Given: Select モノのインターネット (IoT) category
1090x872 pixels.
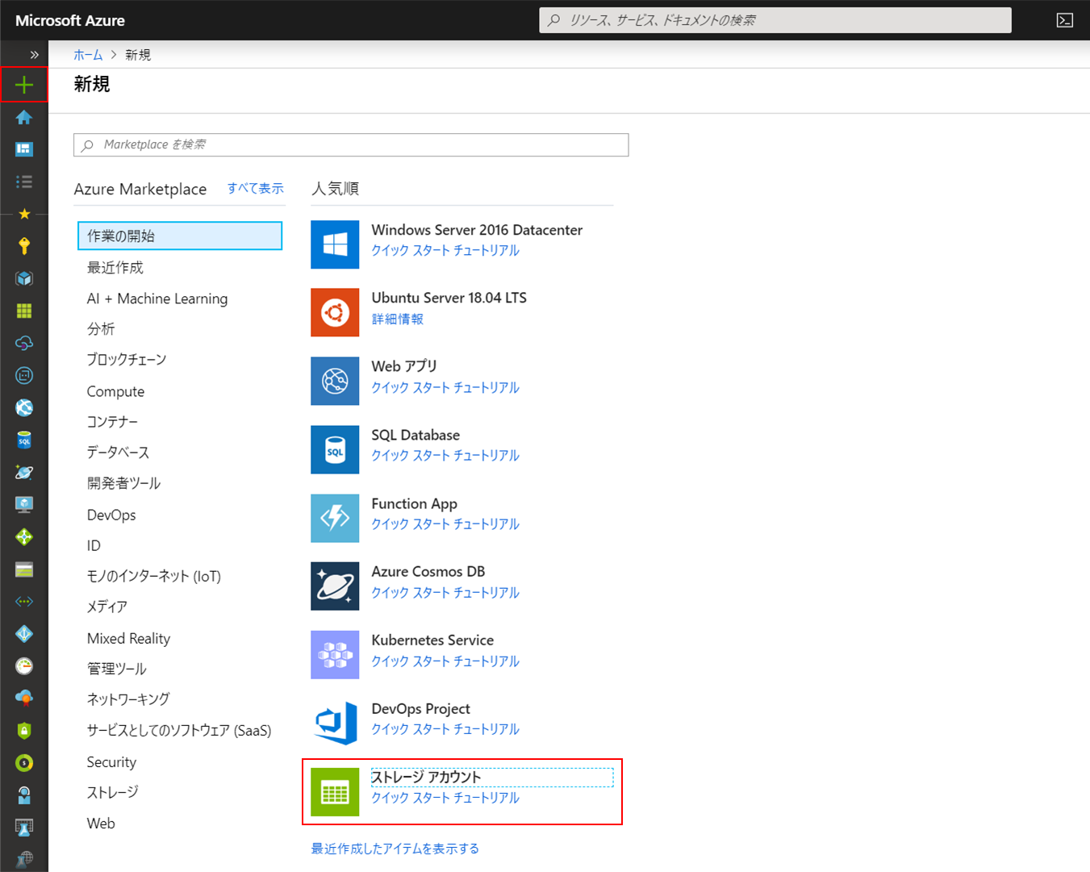Looking at the screenshot, I should [x=153, y=576].
